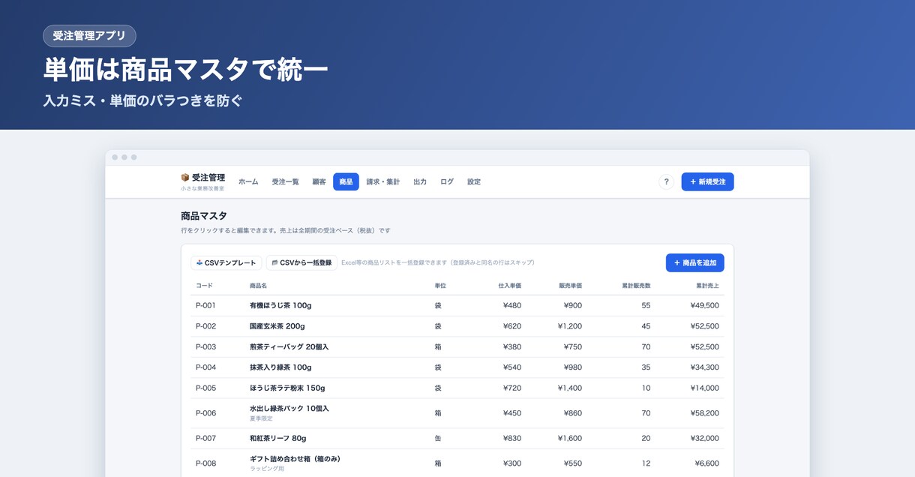Click the CSVから一括登録 button
The width and height of the screenshot is (915, 477).
301,262
